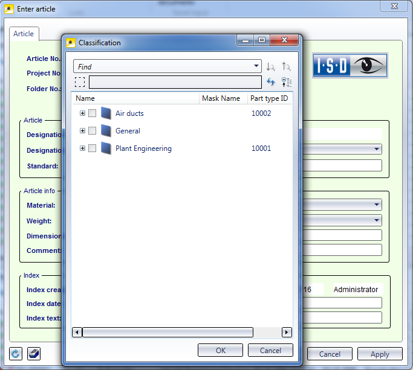Click the 10002 part type ID value
The height and width of the screenshot is (370, 413).
[x=261, y=113]
